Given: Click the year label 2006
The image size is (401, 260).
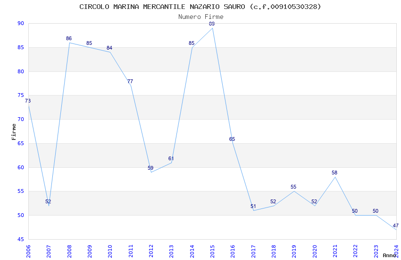Looking at the screenshot, I should coord(28,251).
